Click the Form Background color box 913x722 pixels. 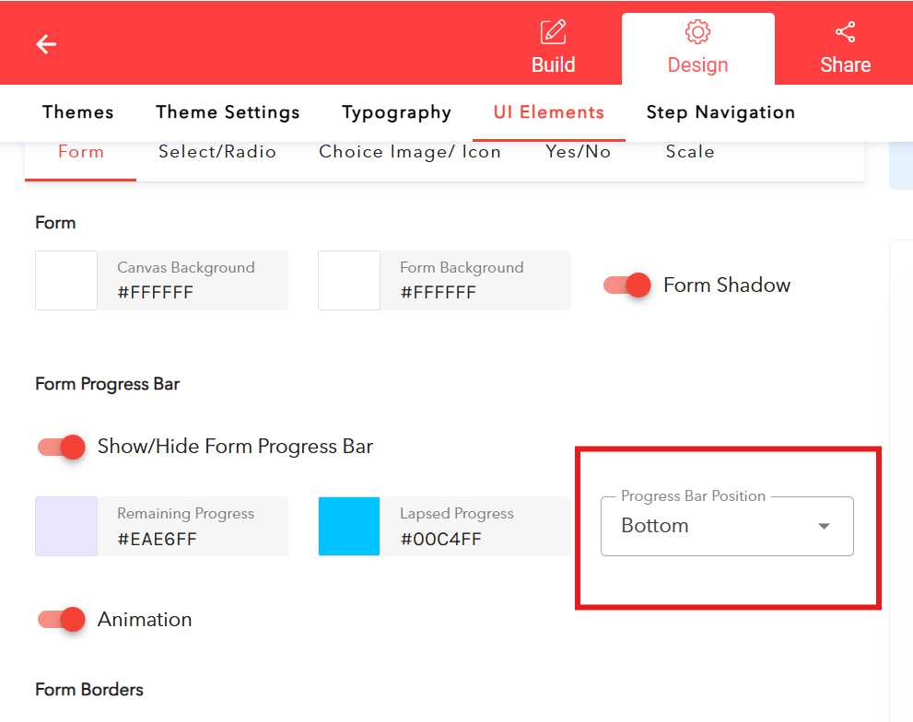click(x=348, y=280)
